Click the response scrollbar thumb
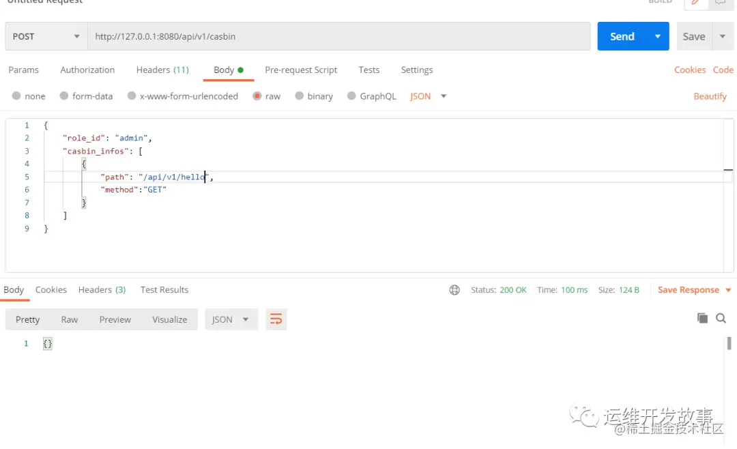 [x=729, y=343]
